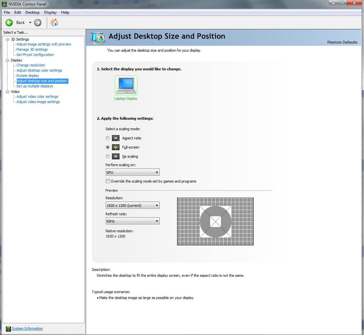Click the Aspect ratio scaling icon
364x335 pixels.
(116, 138)
